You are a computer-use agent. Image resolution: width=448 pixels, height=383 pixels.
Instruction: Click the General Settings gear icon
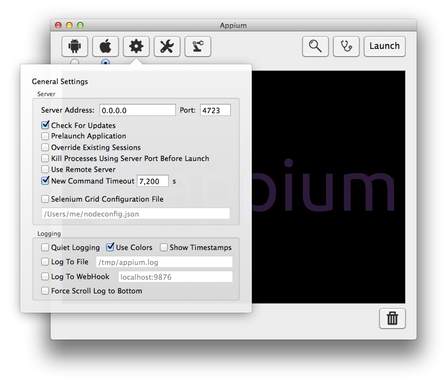click(136, 47)
